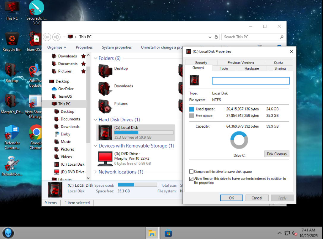This screenshot has height=239, width=323.
Task: Click navigation pane scroll down arrow
Action: [x=88, y=178]
